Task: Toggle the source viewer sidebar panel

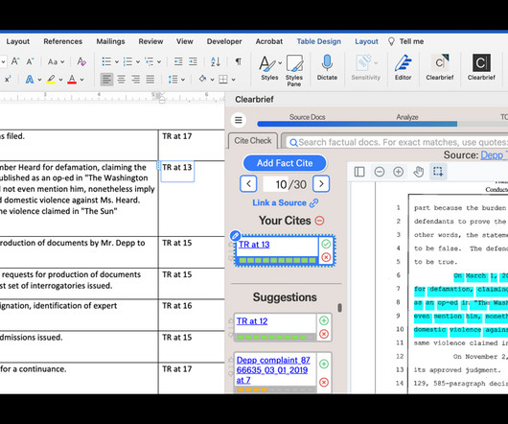Action: (359, 172)
